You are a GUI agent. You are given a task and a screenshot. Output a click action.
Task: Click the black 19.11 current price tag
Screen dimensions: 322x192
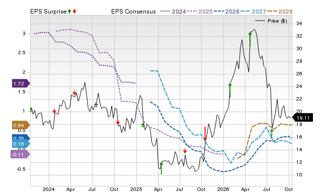[x=302, y=118]
